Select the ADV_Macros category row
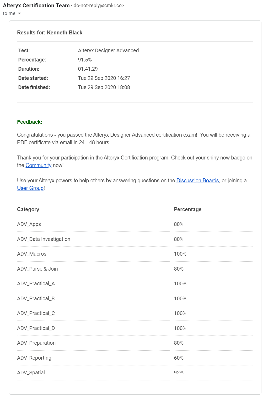Viewport: 263px width, 398px height. click(32, 254)
